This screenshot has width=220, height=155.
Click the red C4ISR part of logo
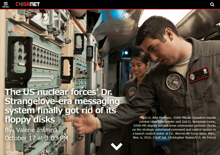tap(23, 4)
